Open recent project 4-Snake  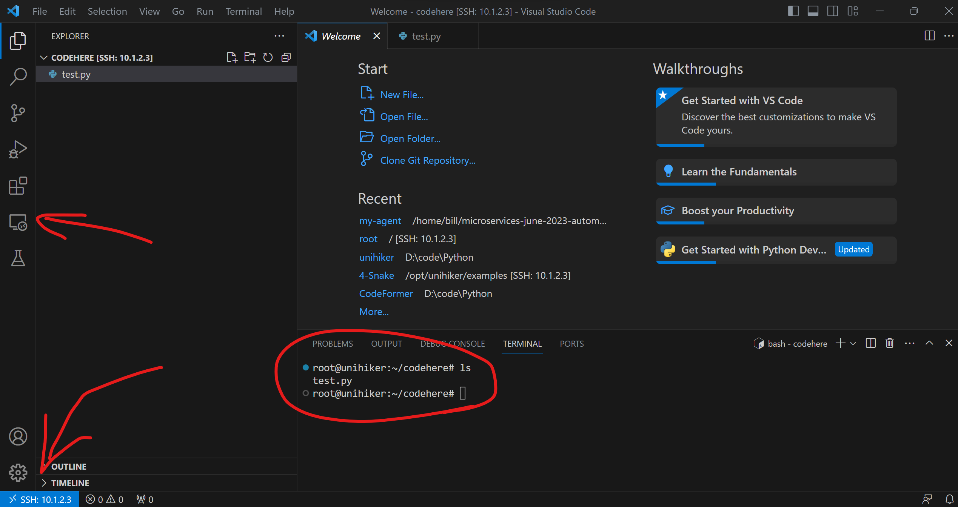(376, 275)
